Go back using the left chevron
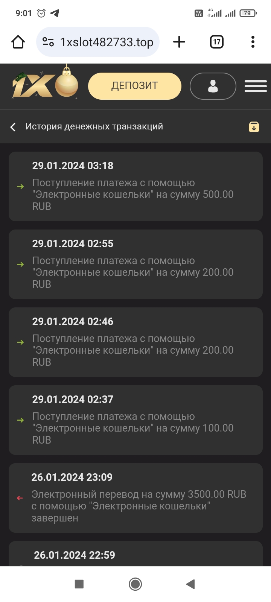Screen dimensions: 271x602 [13, 127]
